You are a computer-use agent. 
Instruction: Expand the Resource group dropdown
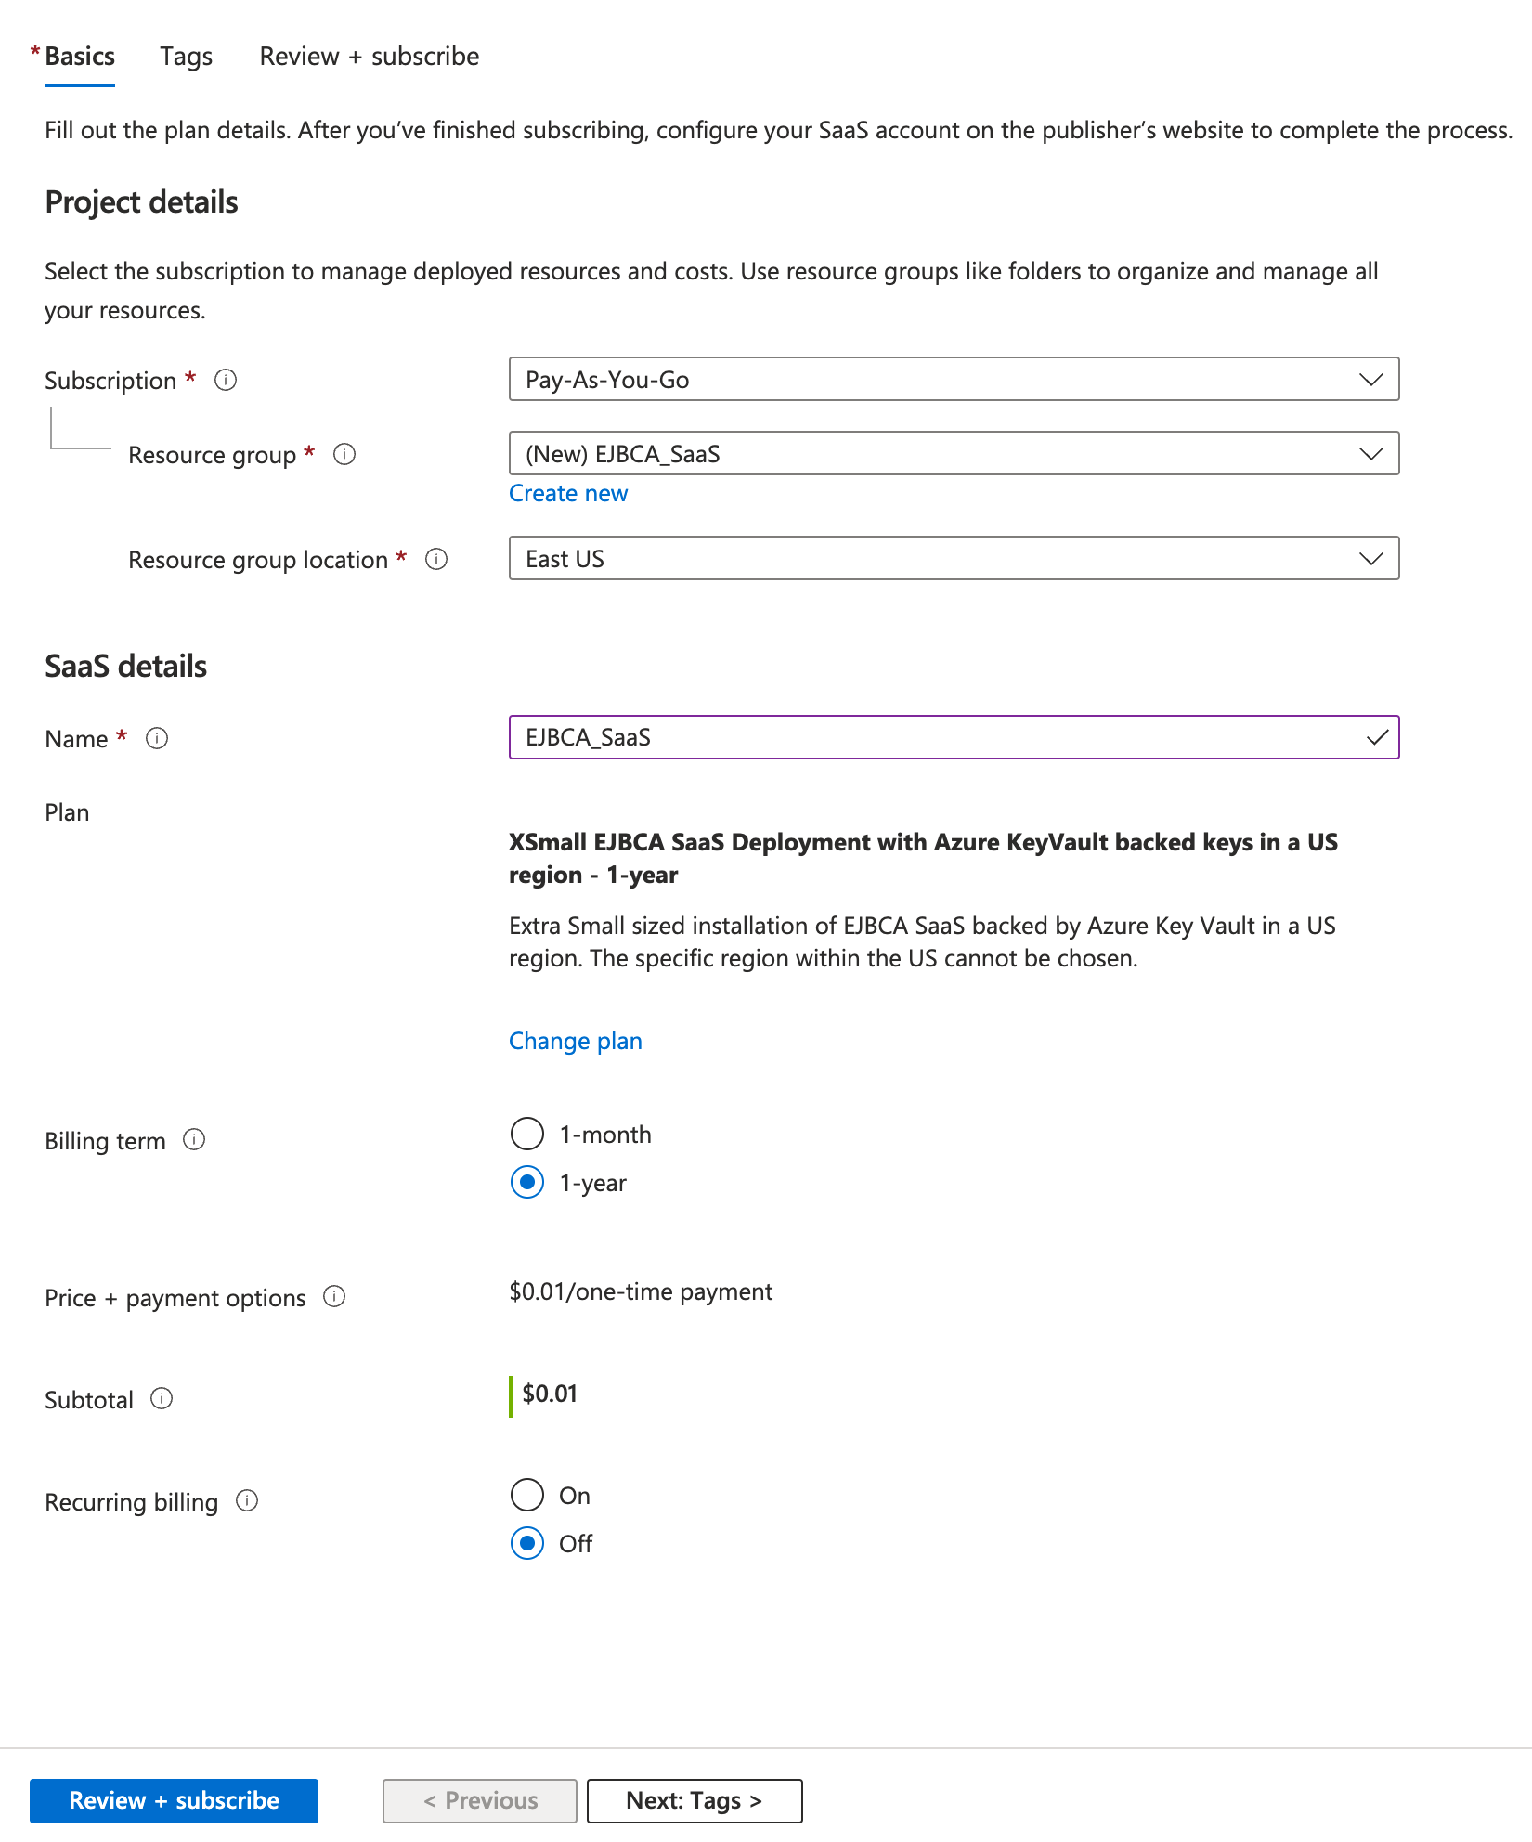[954, 453]
